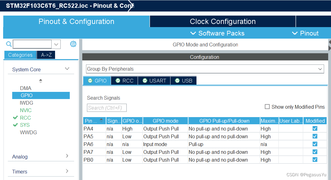Expand the Analog category
331x180 pixels.
[67, 156]
